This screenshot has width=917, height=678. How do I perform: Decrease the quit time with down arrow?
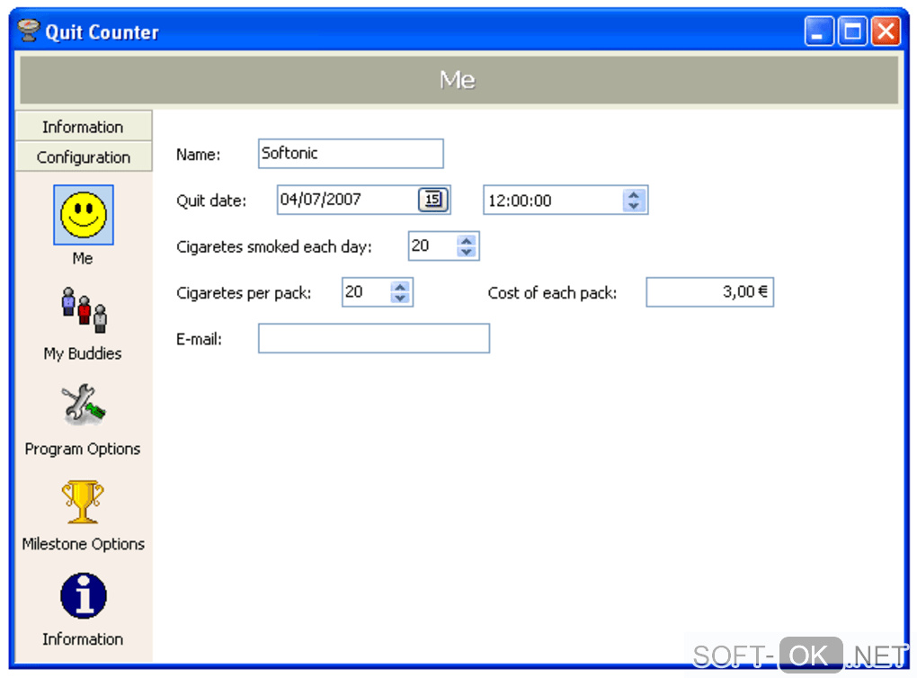pos(634,206)
